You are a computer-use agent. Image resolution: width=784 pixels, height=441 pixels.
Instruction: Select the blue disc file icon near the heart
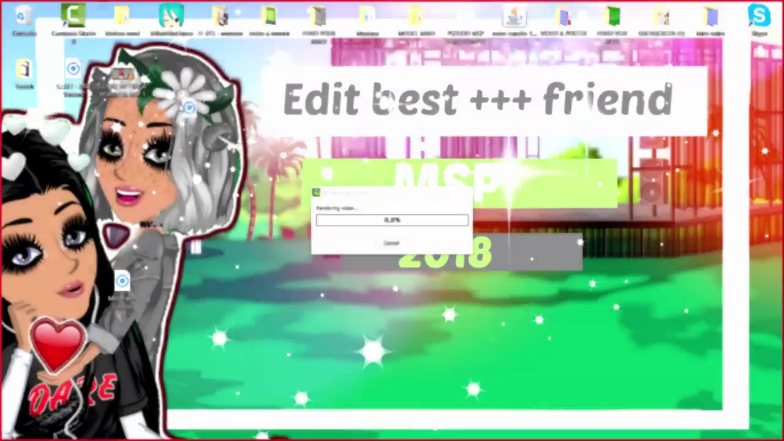tap(122, 281)
